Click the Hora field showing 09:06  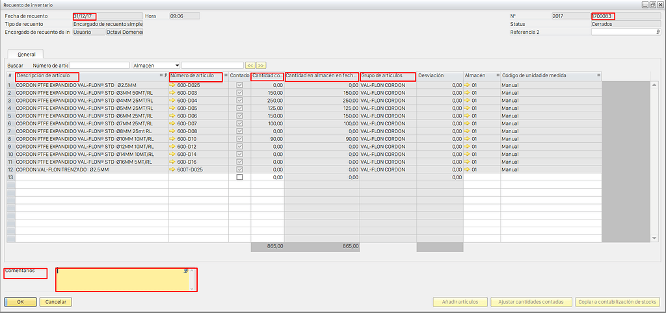pos(184,16)
